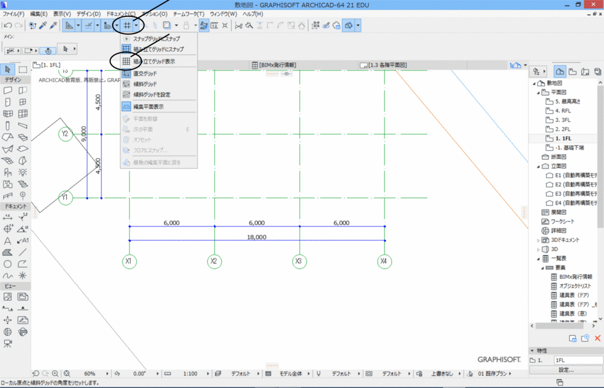604x388 pixels.
Task: Toggle 組み立てグリッド表示 option
Action: click(x=159, y=61)
